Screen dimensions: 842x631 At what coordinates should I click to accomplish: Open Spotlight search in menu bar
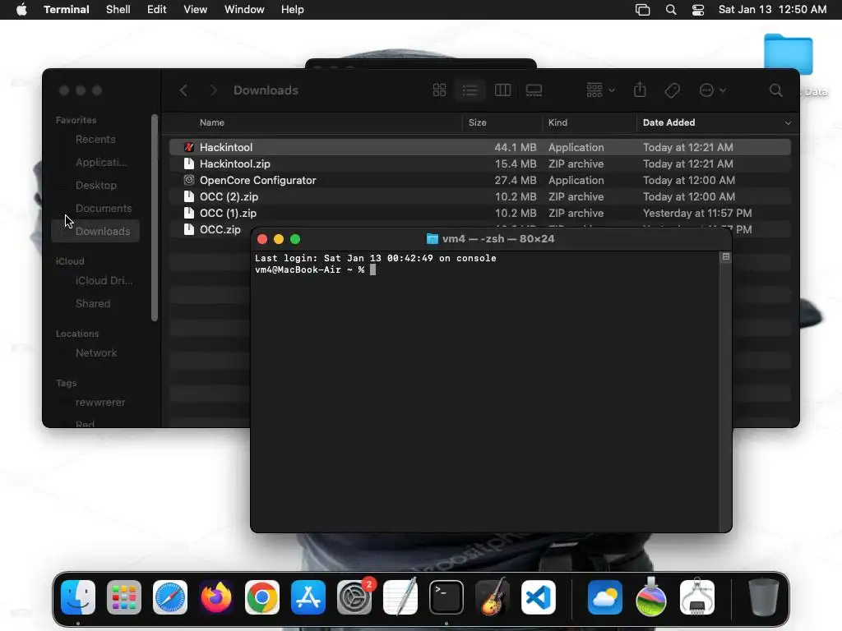tap(671, 10)
